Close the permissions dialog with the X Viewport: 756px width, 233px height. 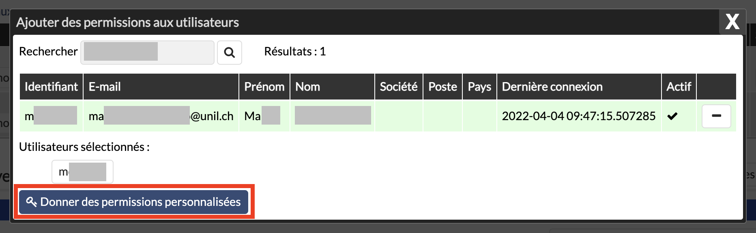pyautogui.click(x=732, y=22)
